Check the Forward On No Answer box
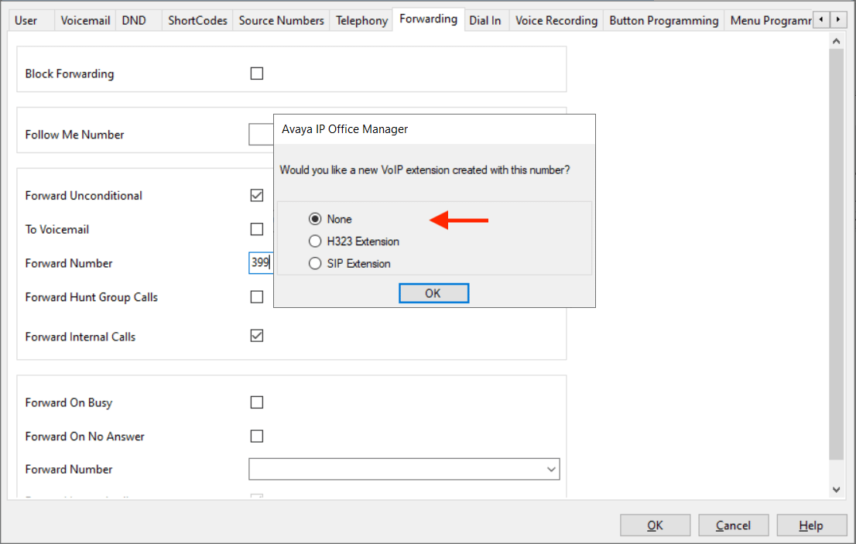This screenshot has height=544, width=856. coord(257,436)
